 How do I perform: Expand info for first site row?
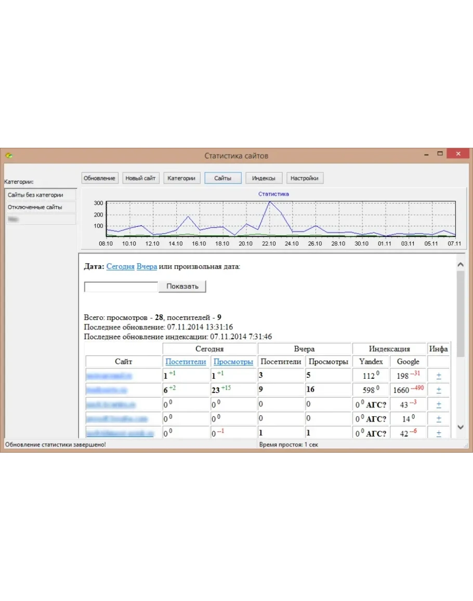(439, 376)
